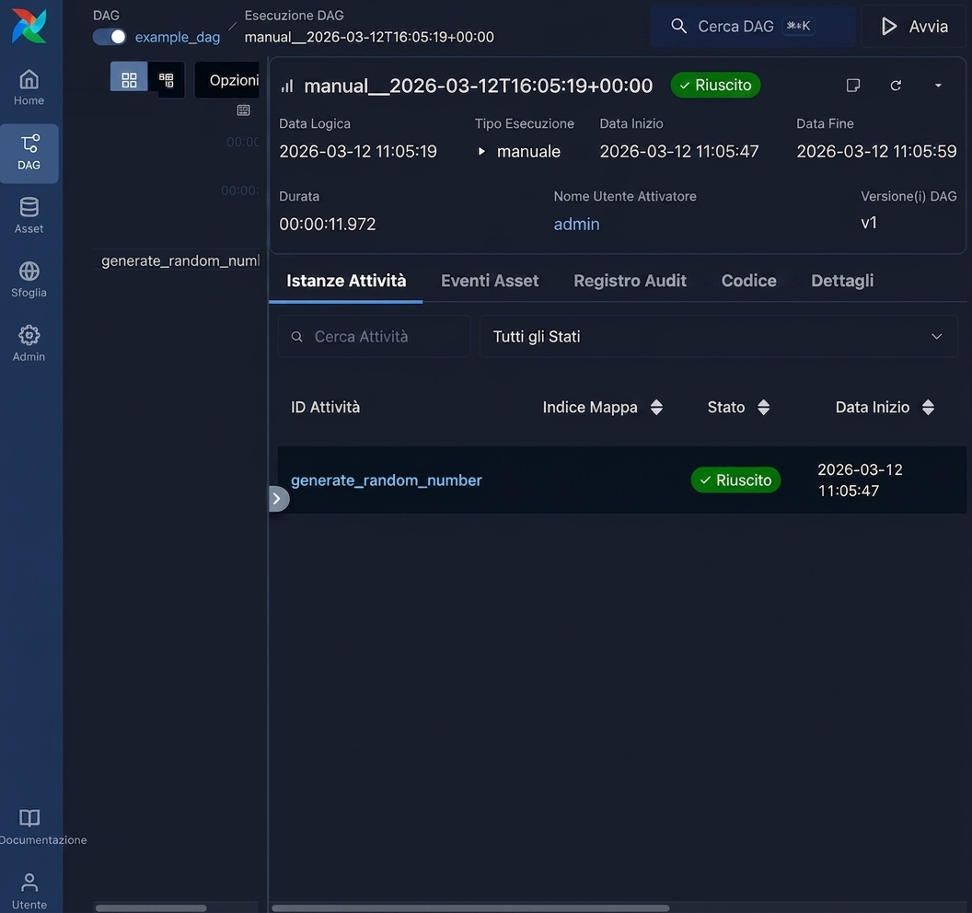The height and width of the screenshot is (913, 972).
Task: Open the Asset page from the sidebar
Action: pos(29,215)
